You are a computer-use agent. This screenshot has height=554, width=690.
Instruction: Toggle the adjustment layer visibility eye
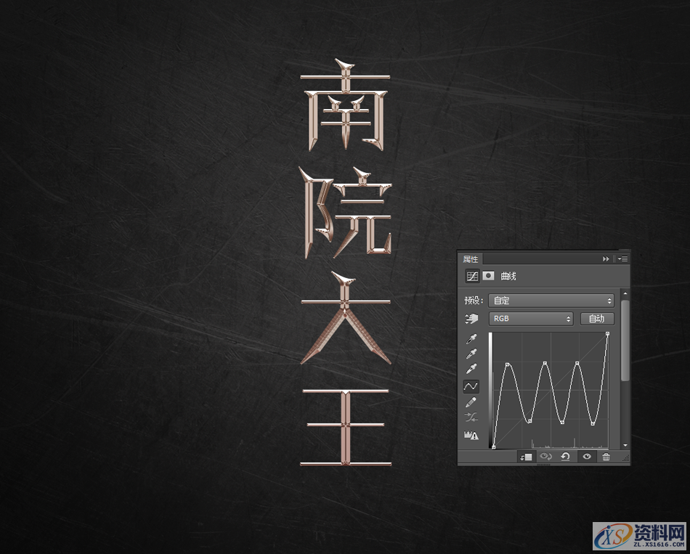(586, 456)
